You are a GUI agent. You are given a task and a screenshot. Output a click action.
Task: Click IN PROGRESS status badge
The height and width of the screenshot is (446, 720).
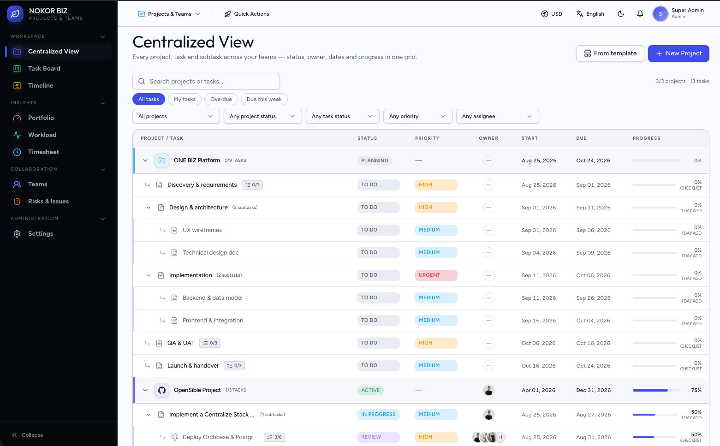pos(378,415)
